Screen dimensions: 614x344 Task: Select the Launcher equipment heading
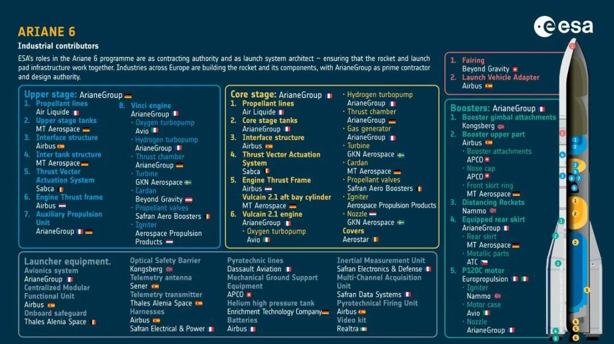coord(67,262)
